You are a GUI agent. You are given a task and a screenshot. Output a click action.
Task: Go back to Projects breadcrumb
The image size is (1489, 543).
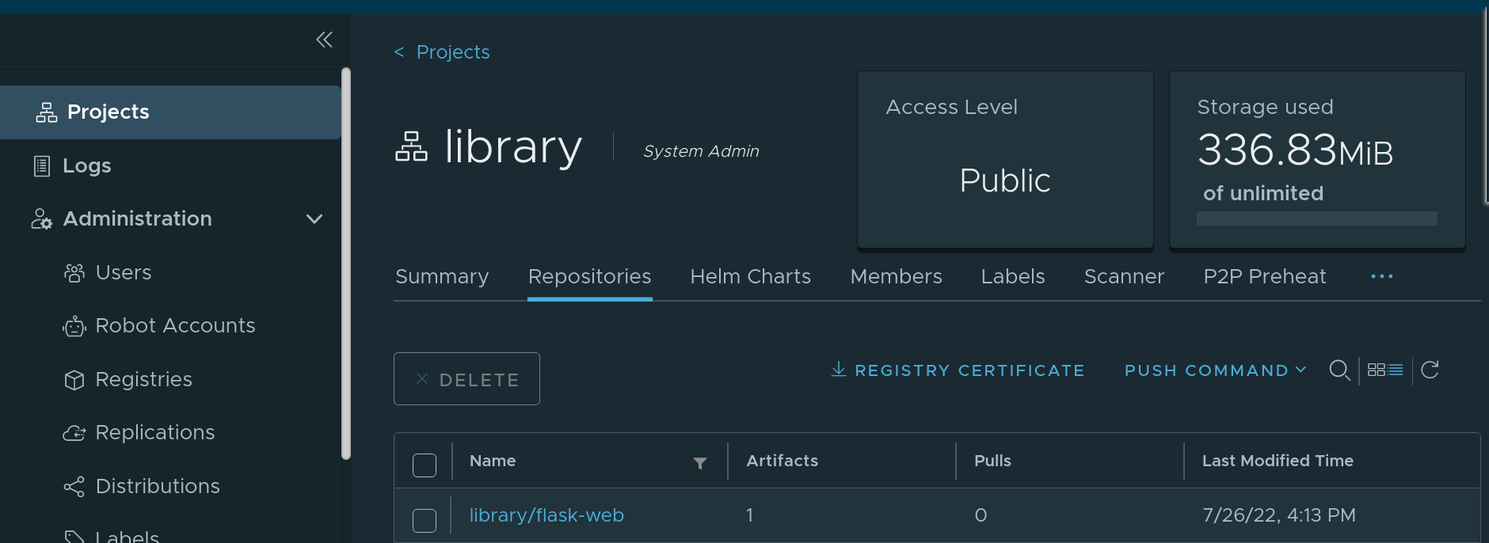tap(452, 52)
